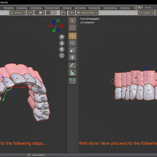Open the Add menu in viewport header
157x157 pixels.
[121, 13]
